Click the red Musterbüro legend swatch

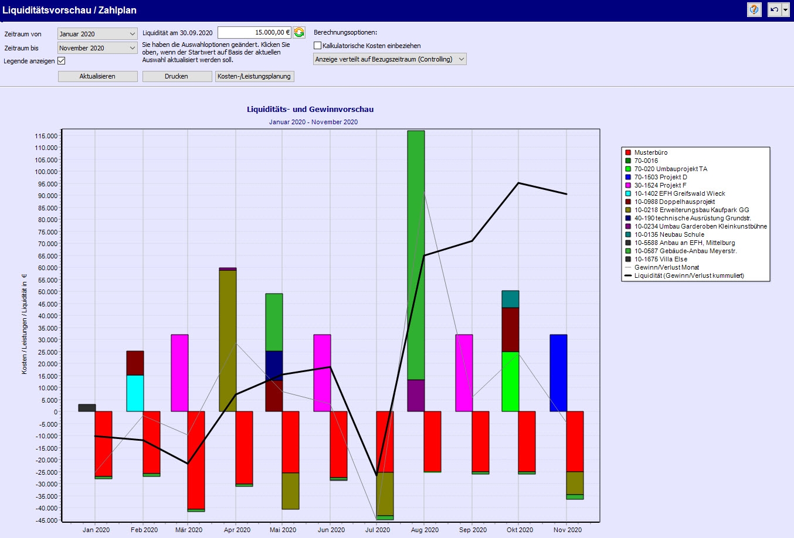[628, 152]
